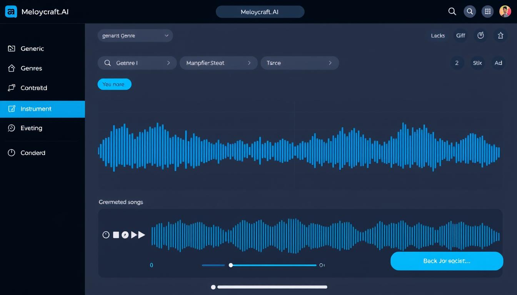Toggle the Stik round button
Screen dimensions: 517x295
point(477,63)
